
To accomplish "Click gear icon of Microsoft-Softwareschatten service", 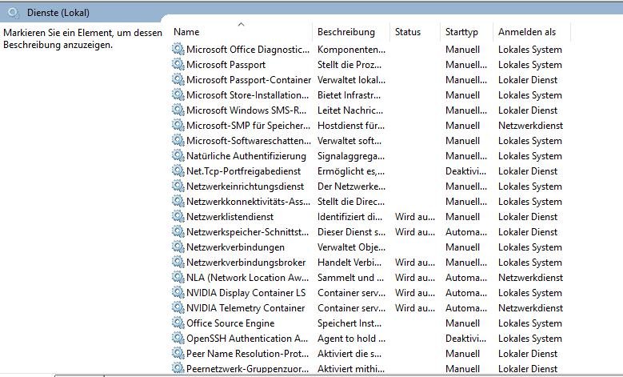I will [x=178, y=140].
